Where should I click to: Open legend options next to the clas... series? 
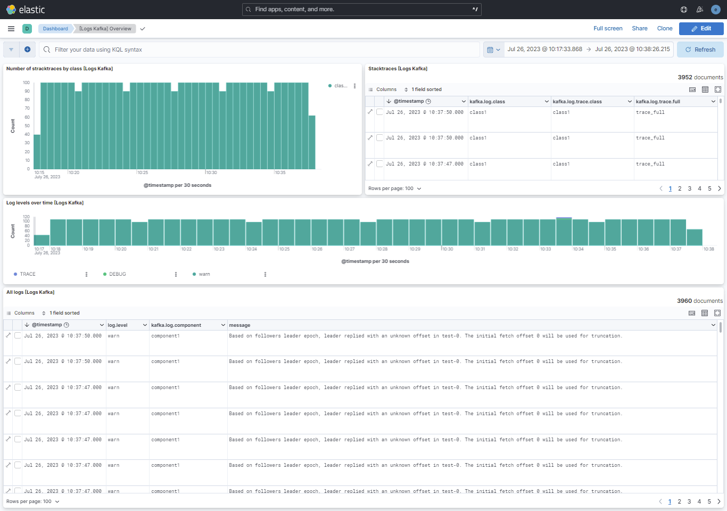355,86
